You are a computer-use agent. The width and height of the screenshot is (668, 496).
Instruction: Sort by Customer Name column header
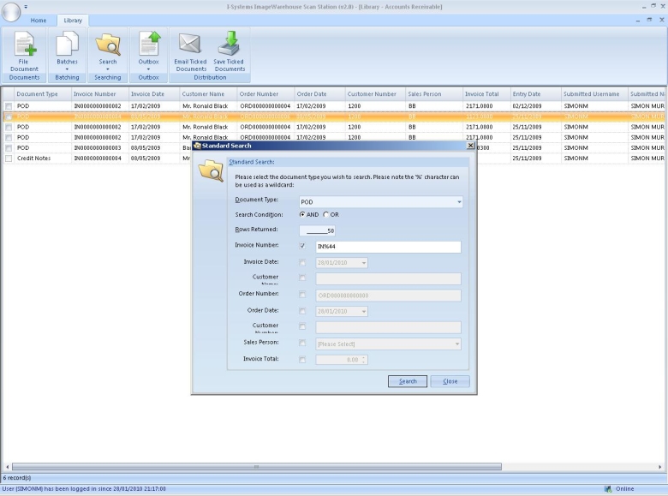click(x=208, y=94)
